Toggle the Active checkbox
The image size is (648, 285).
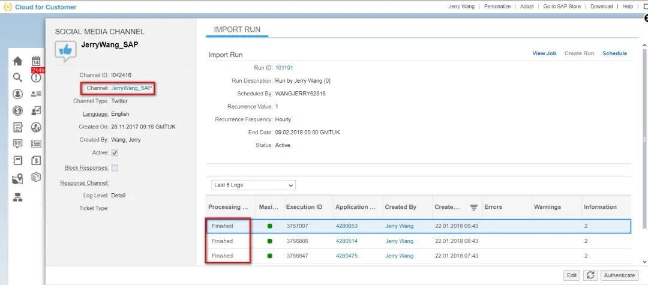pos(115,153)
